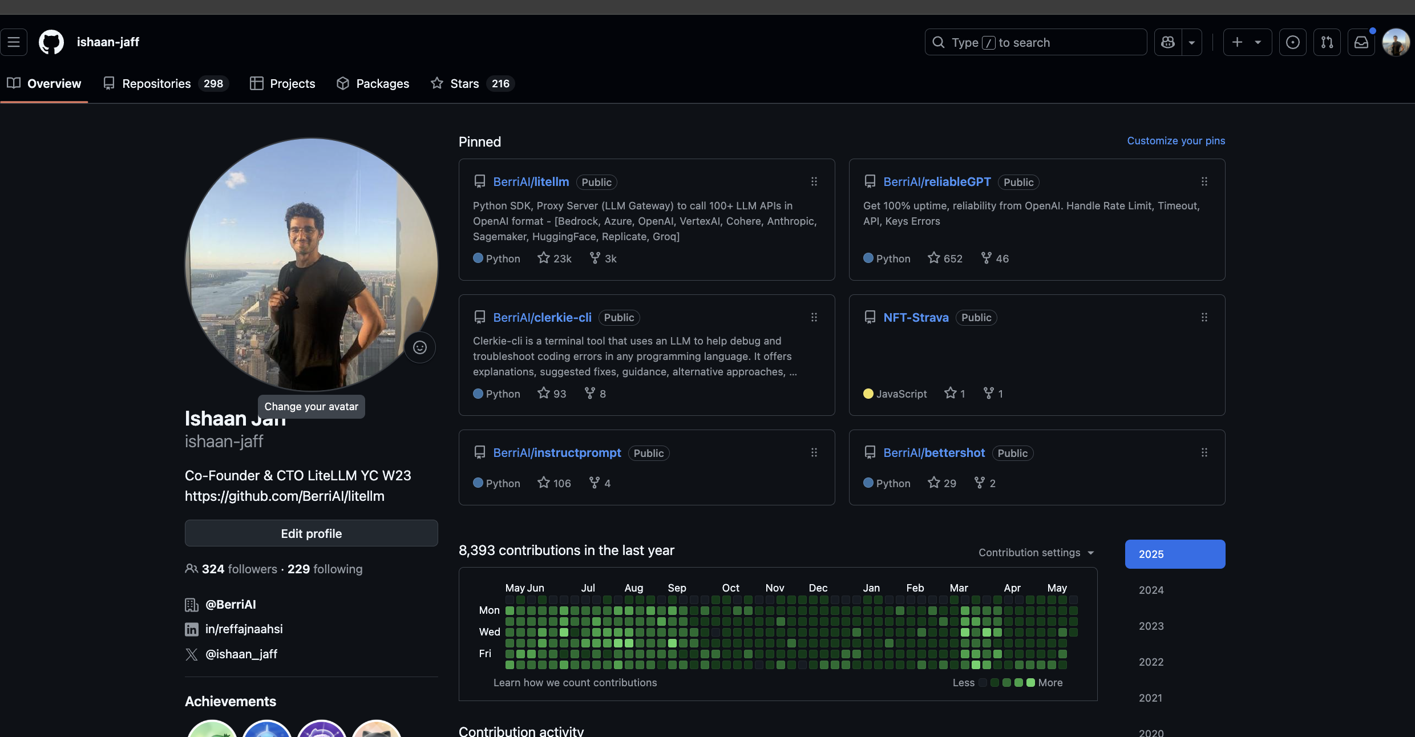This screenshot has height=737, width=1415.
Task: Click the search bar to type a query
Action: click(x=1036, y=42)
